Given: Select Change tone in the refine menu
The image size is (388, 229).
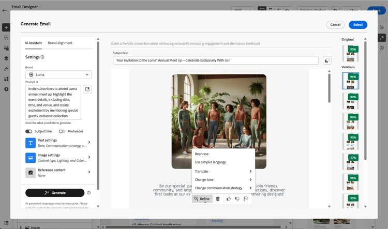Looking at the screenshot, I should coord(223,179).
